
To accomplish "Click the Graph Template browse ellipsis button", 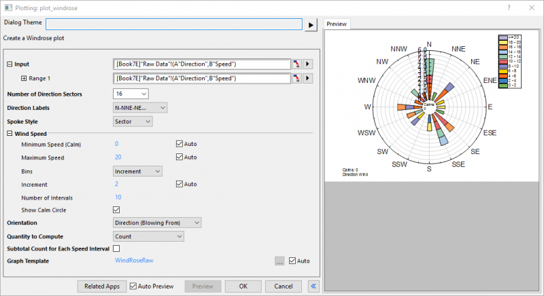I will point(279,260).
